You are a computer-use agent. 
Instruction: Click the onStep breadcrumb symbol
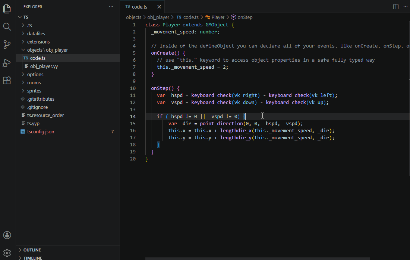point(242,17)
